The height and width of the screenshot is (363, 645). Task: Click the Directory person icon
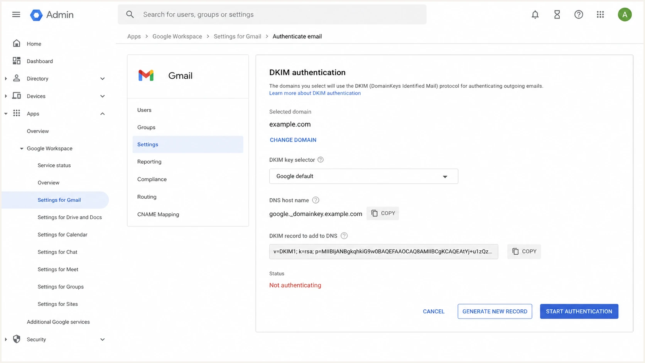click(x=17, y=78)
